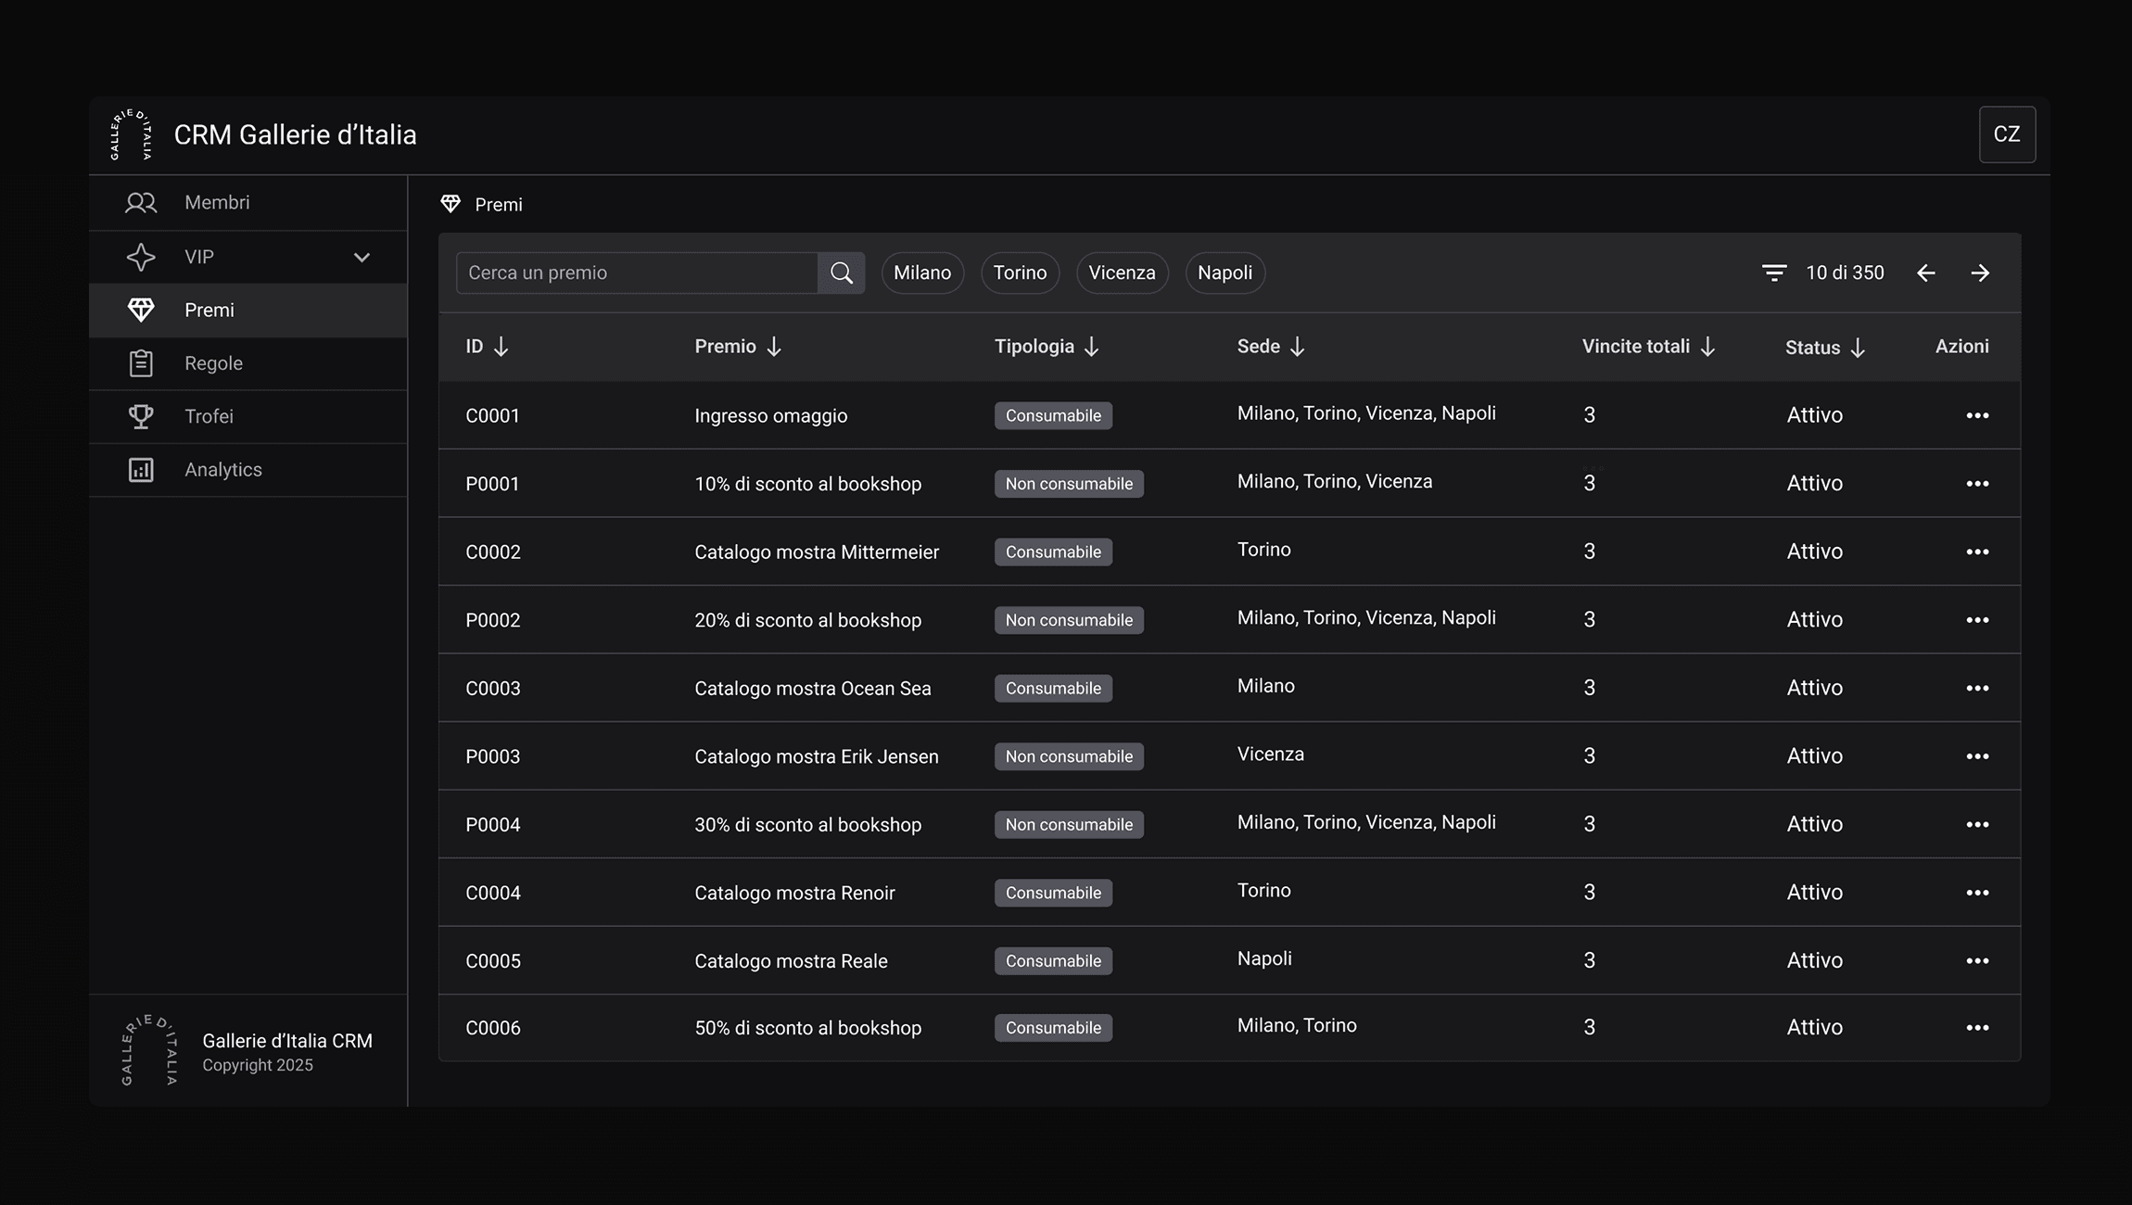
Task: Go back with the previous page arrow
Action: (1925, 273)
